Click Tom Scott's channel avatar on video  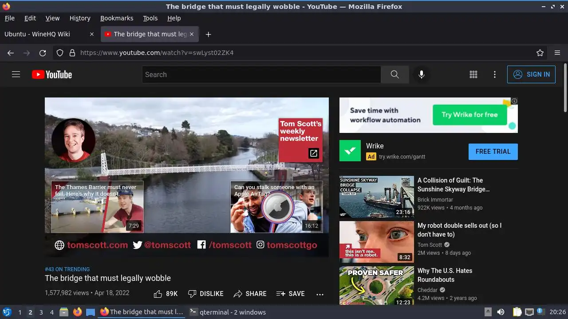point(74,140)
